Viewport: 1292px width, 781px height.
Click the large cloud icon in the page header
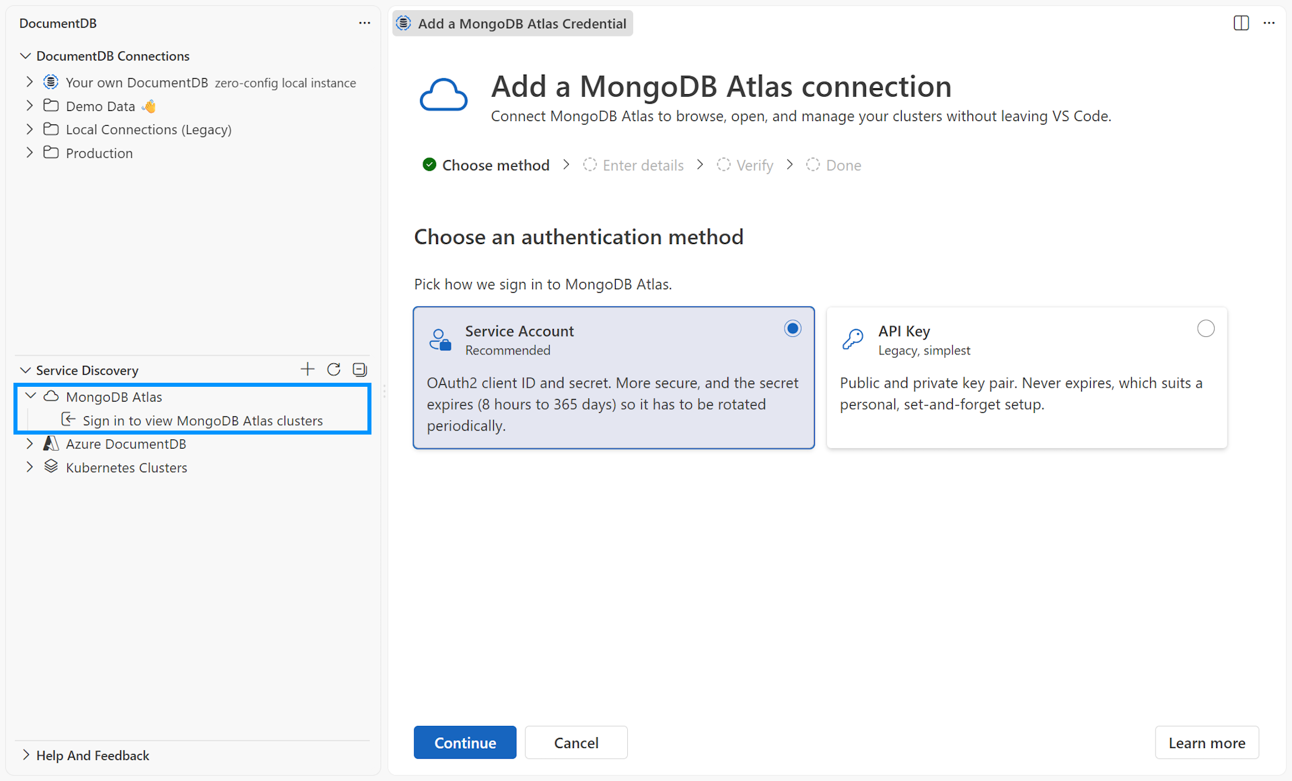tap(443, 96)
